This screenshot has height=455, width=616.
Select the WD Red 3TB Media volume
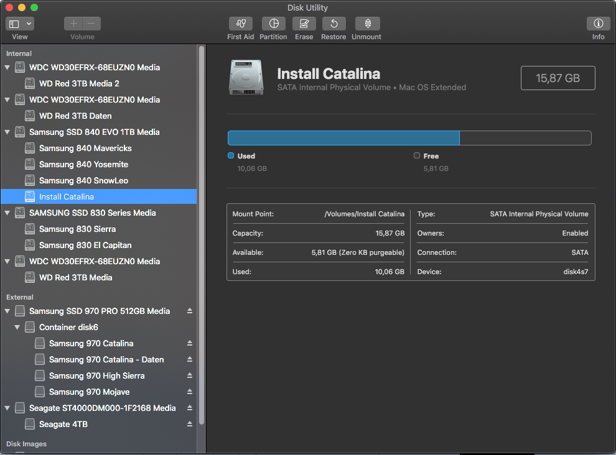pos(98,277)
